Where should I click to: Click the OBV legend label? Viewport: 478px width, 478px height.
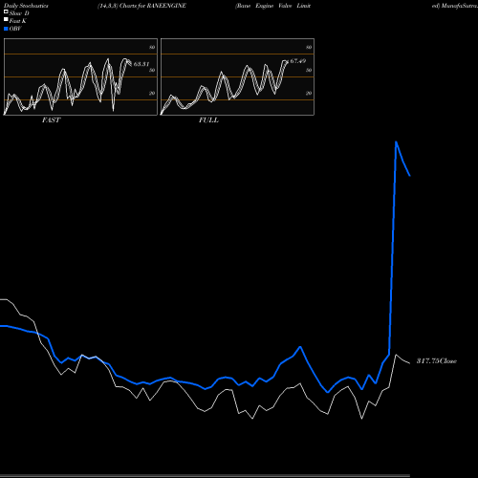coord(15,29)
